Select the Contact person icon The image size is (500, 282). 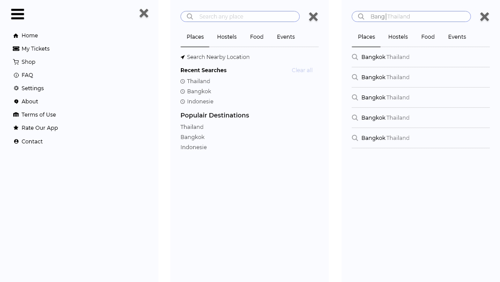(16, 142)
